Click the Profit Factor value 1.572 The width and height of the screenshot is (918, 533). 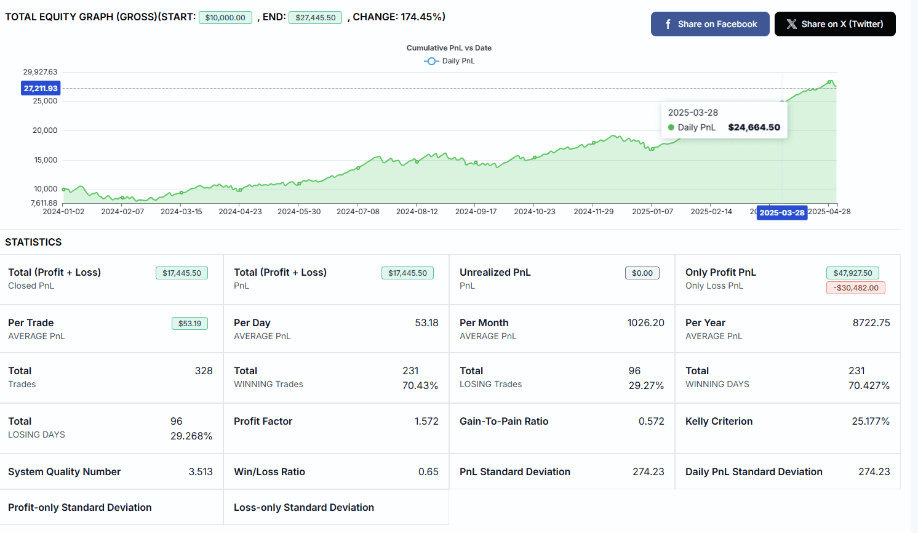pyautogui.click(x=426, y=422)
